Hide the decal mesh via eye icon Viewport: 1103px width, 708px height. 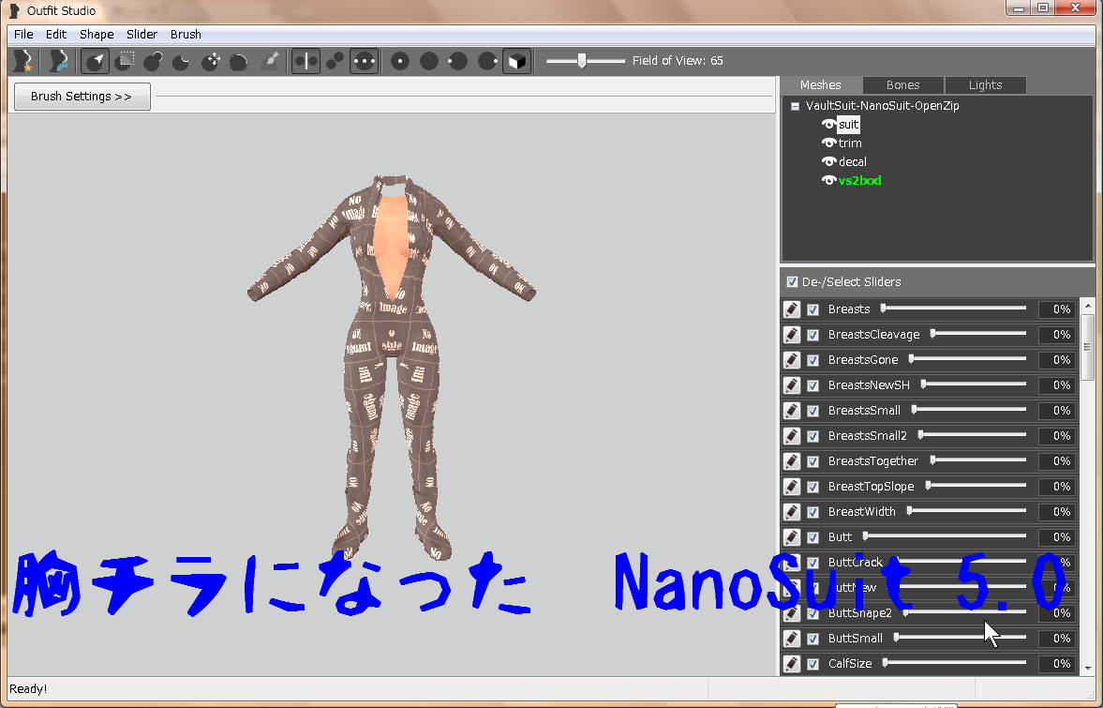coord(828,162)
